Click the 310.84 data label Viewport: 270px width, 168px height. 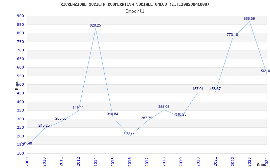pos(112,114)
